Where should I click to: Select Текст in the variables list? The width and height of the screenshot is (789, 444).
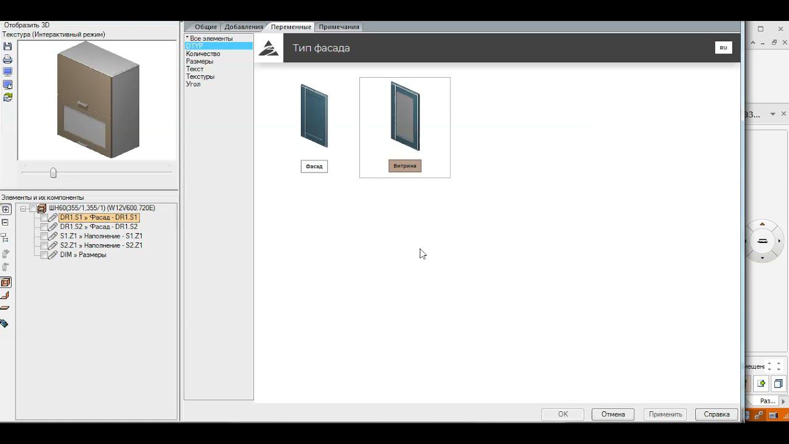click(219, 69)
